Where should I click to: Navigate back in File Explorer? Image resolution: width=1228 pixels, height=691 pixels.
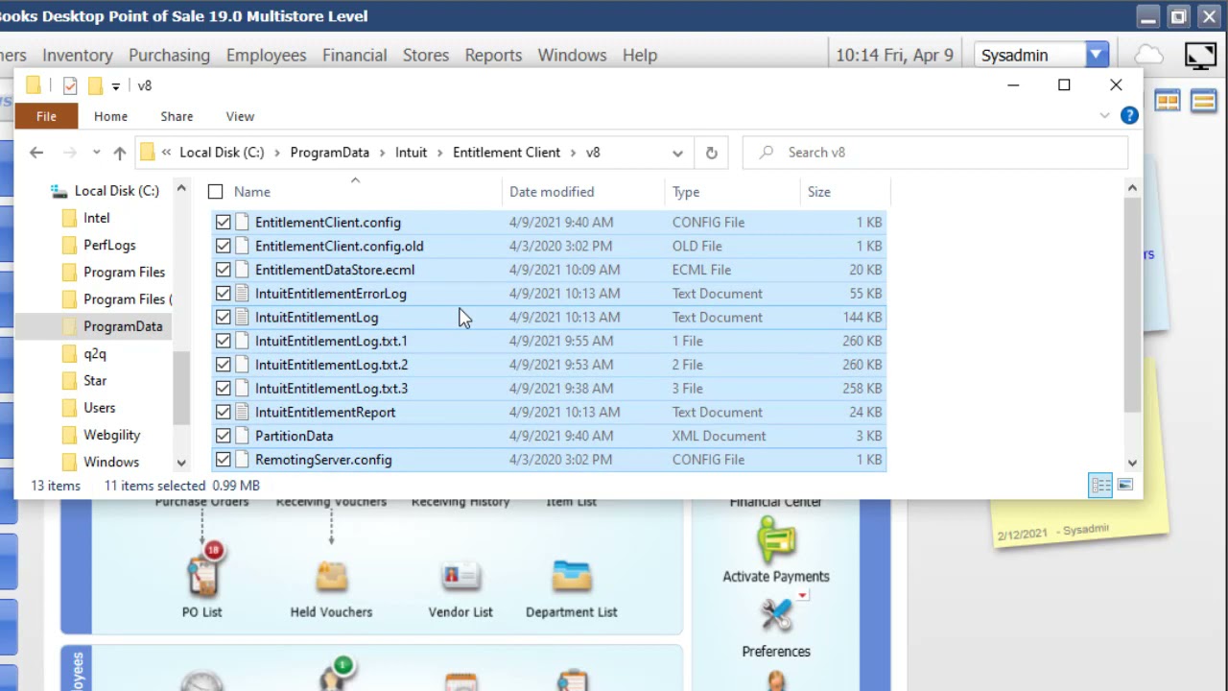[36, 153]
